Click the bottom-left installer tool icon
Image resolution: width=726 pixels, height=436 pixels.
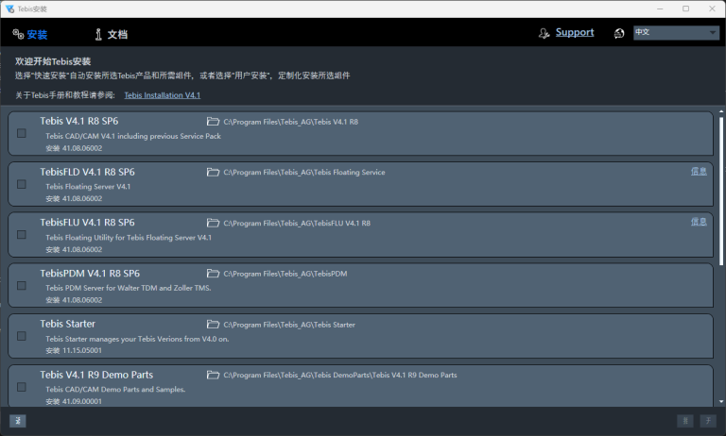(x=17, y=421)
